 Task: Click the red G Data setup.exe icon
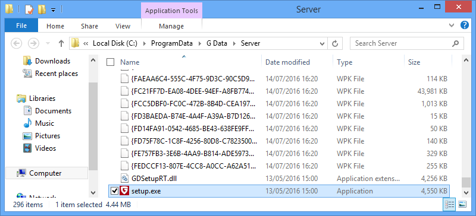[124, 191]
